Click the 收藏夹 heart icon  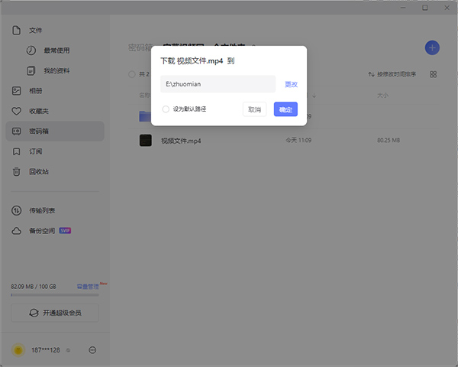coord(16,111)
